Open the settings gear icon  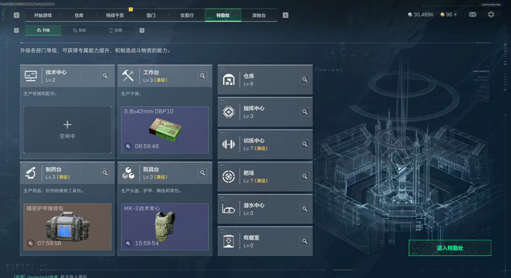point(491,15)
